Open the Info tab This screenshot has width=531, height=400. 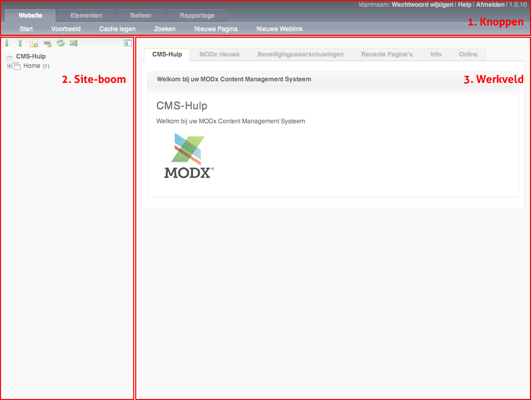pos(436,54)
